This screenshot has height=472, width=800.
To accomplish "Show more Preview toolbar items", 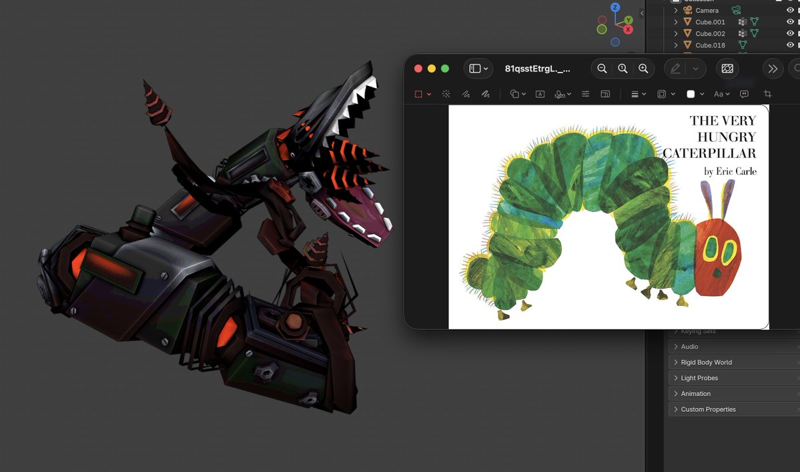I will tap(773, 68).
